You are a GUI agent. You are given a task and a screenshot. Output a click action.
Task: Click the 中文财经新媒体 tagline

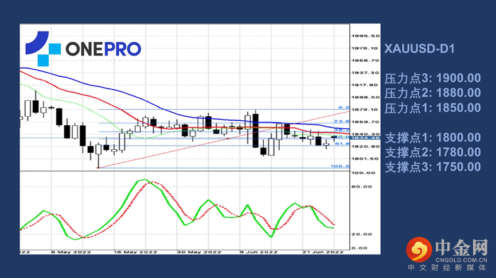[x=447, y=268]
